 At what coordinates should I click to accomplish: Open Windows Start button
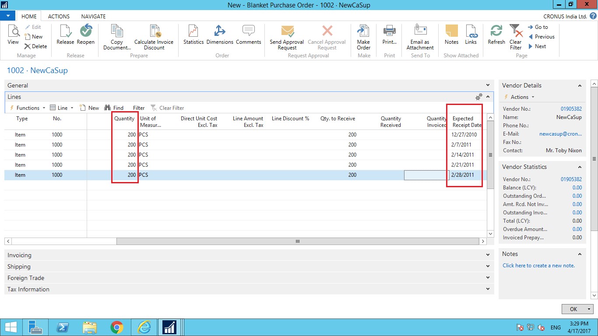pos(11,327)
